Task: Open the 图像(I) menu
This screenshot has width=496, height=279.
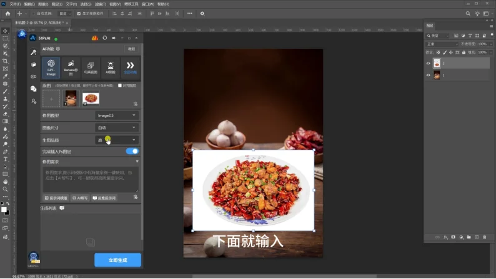Action: (x=43, y=4)
